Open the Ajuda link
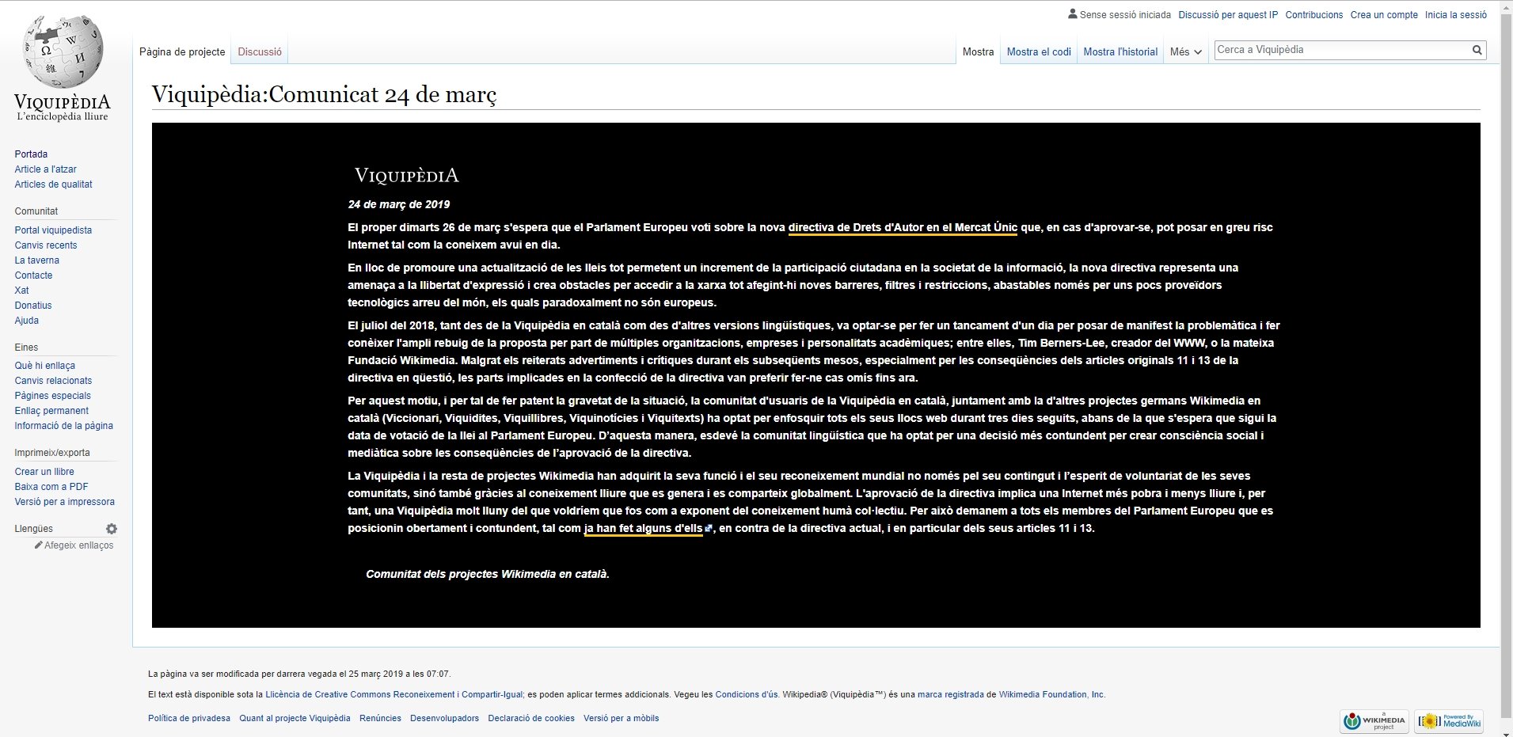Image resolution: width=1513 pixels, height=737 pixels. (x=26, y=321)
